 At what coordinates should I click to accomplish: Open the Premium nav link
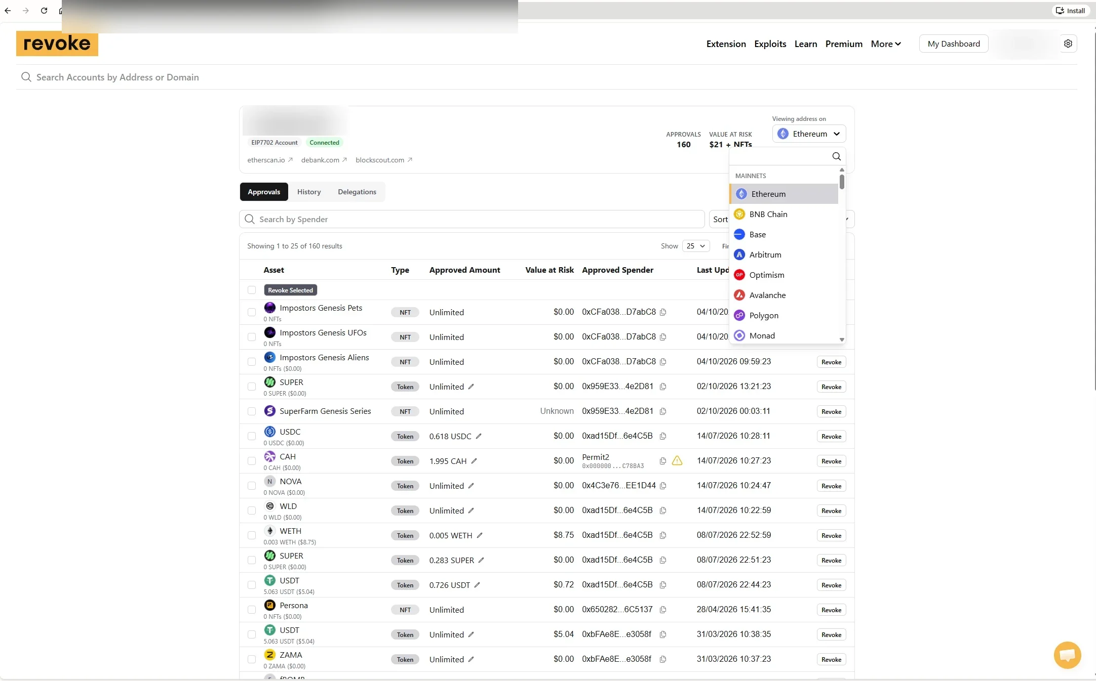(x=844, y=44)
